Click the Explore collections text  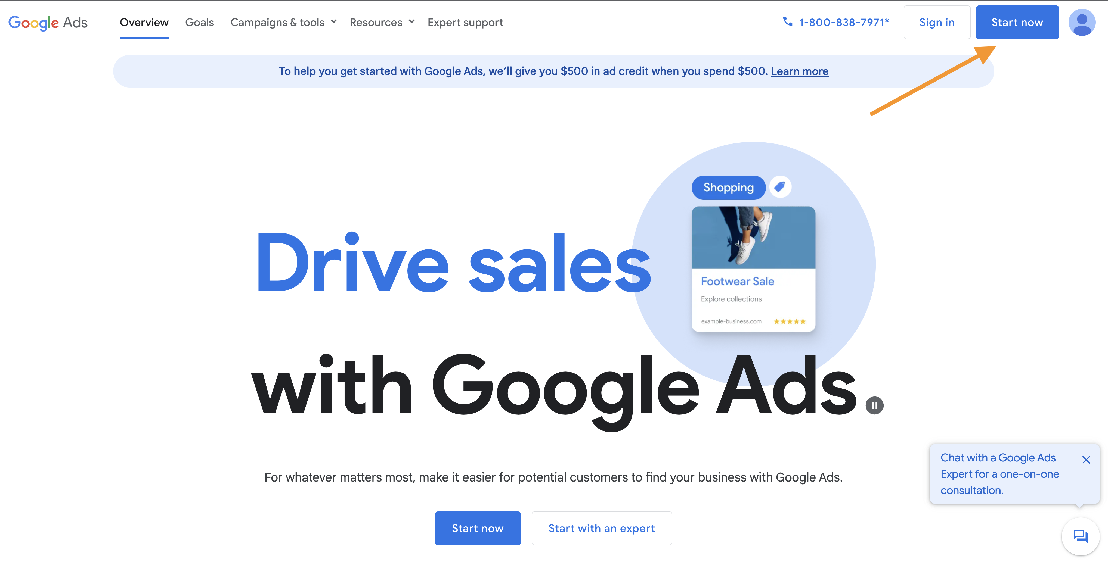point(731,299)
